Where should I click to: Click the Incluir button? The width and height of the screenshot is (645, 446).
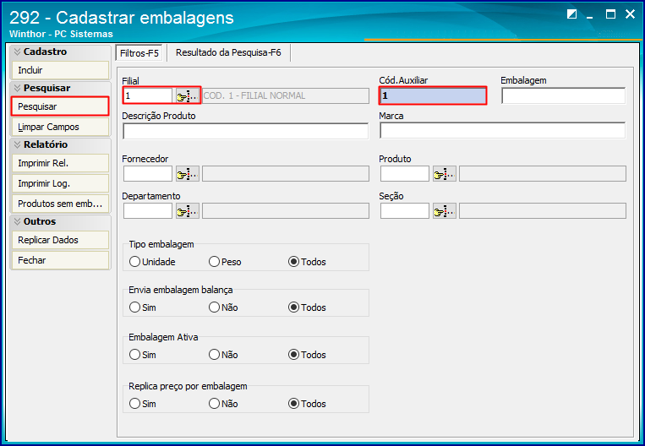(x=61, y=70)
